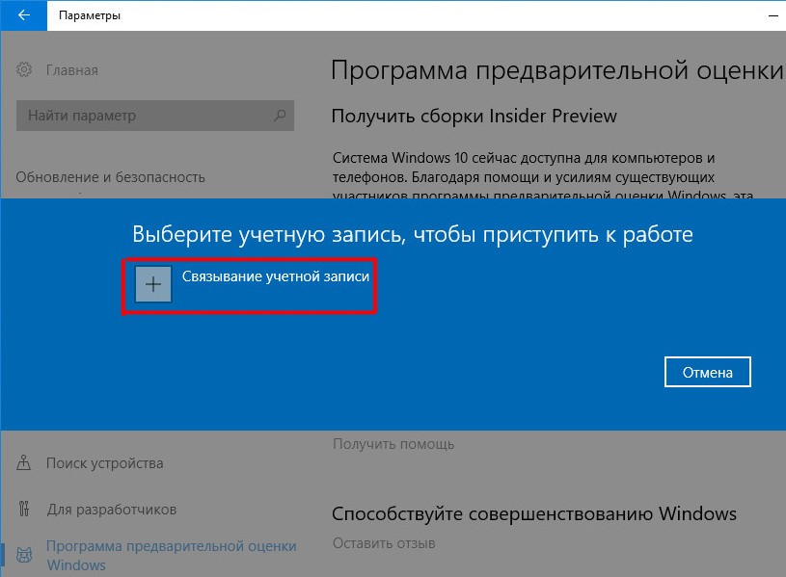
Task: Click the Способствуйте совершенствованию Windows heading
Action: (534, 514)
